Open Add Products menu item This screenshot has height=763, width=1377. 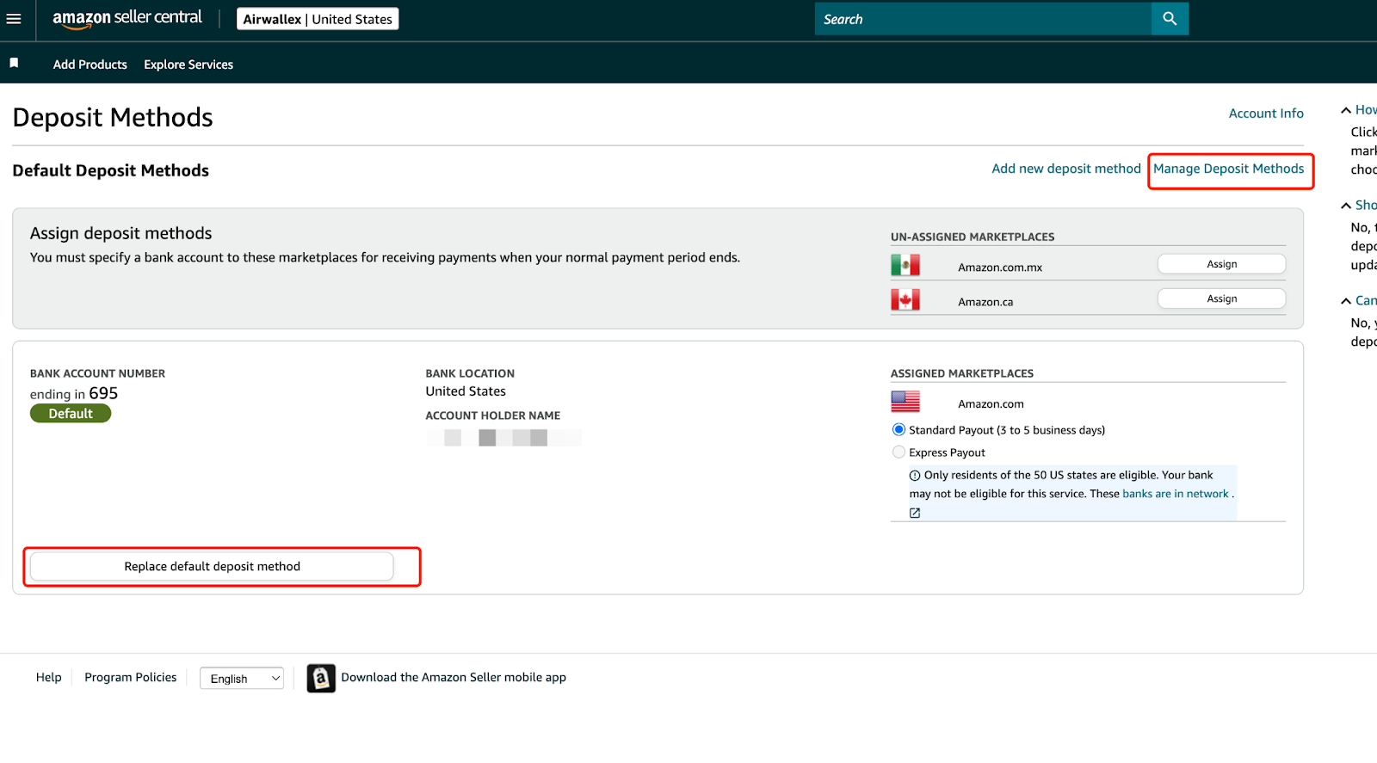(90, 65)
